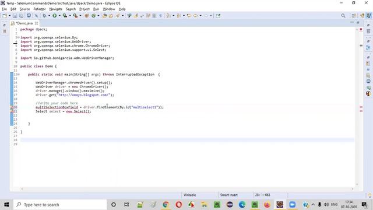The image size is (373, 210).
Task: Click the Smart Insert status entry
Action: (229, 195)
